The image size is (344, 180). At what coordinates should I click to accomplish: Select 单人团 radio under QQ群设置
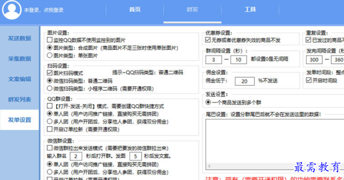50,114
